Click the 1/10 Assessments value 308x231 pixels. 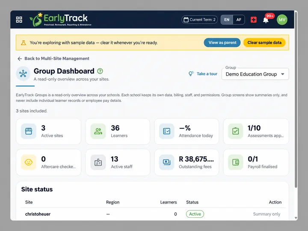click(x=254, y=128)
